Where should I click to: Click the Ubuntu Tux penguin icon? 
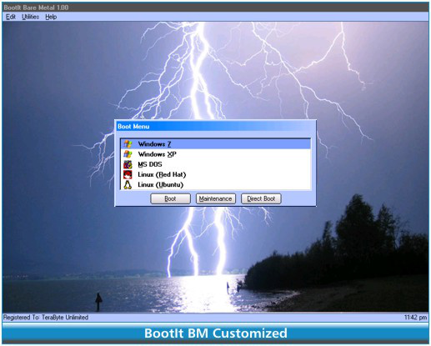pyautogui.click(x=128, y=185)
